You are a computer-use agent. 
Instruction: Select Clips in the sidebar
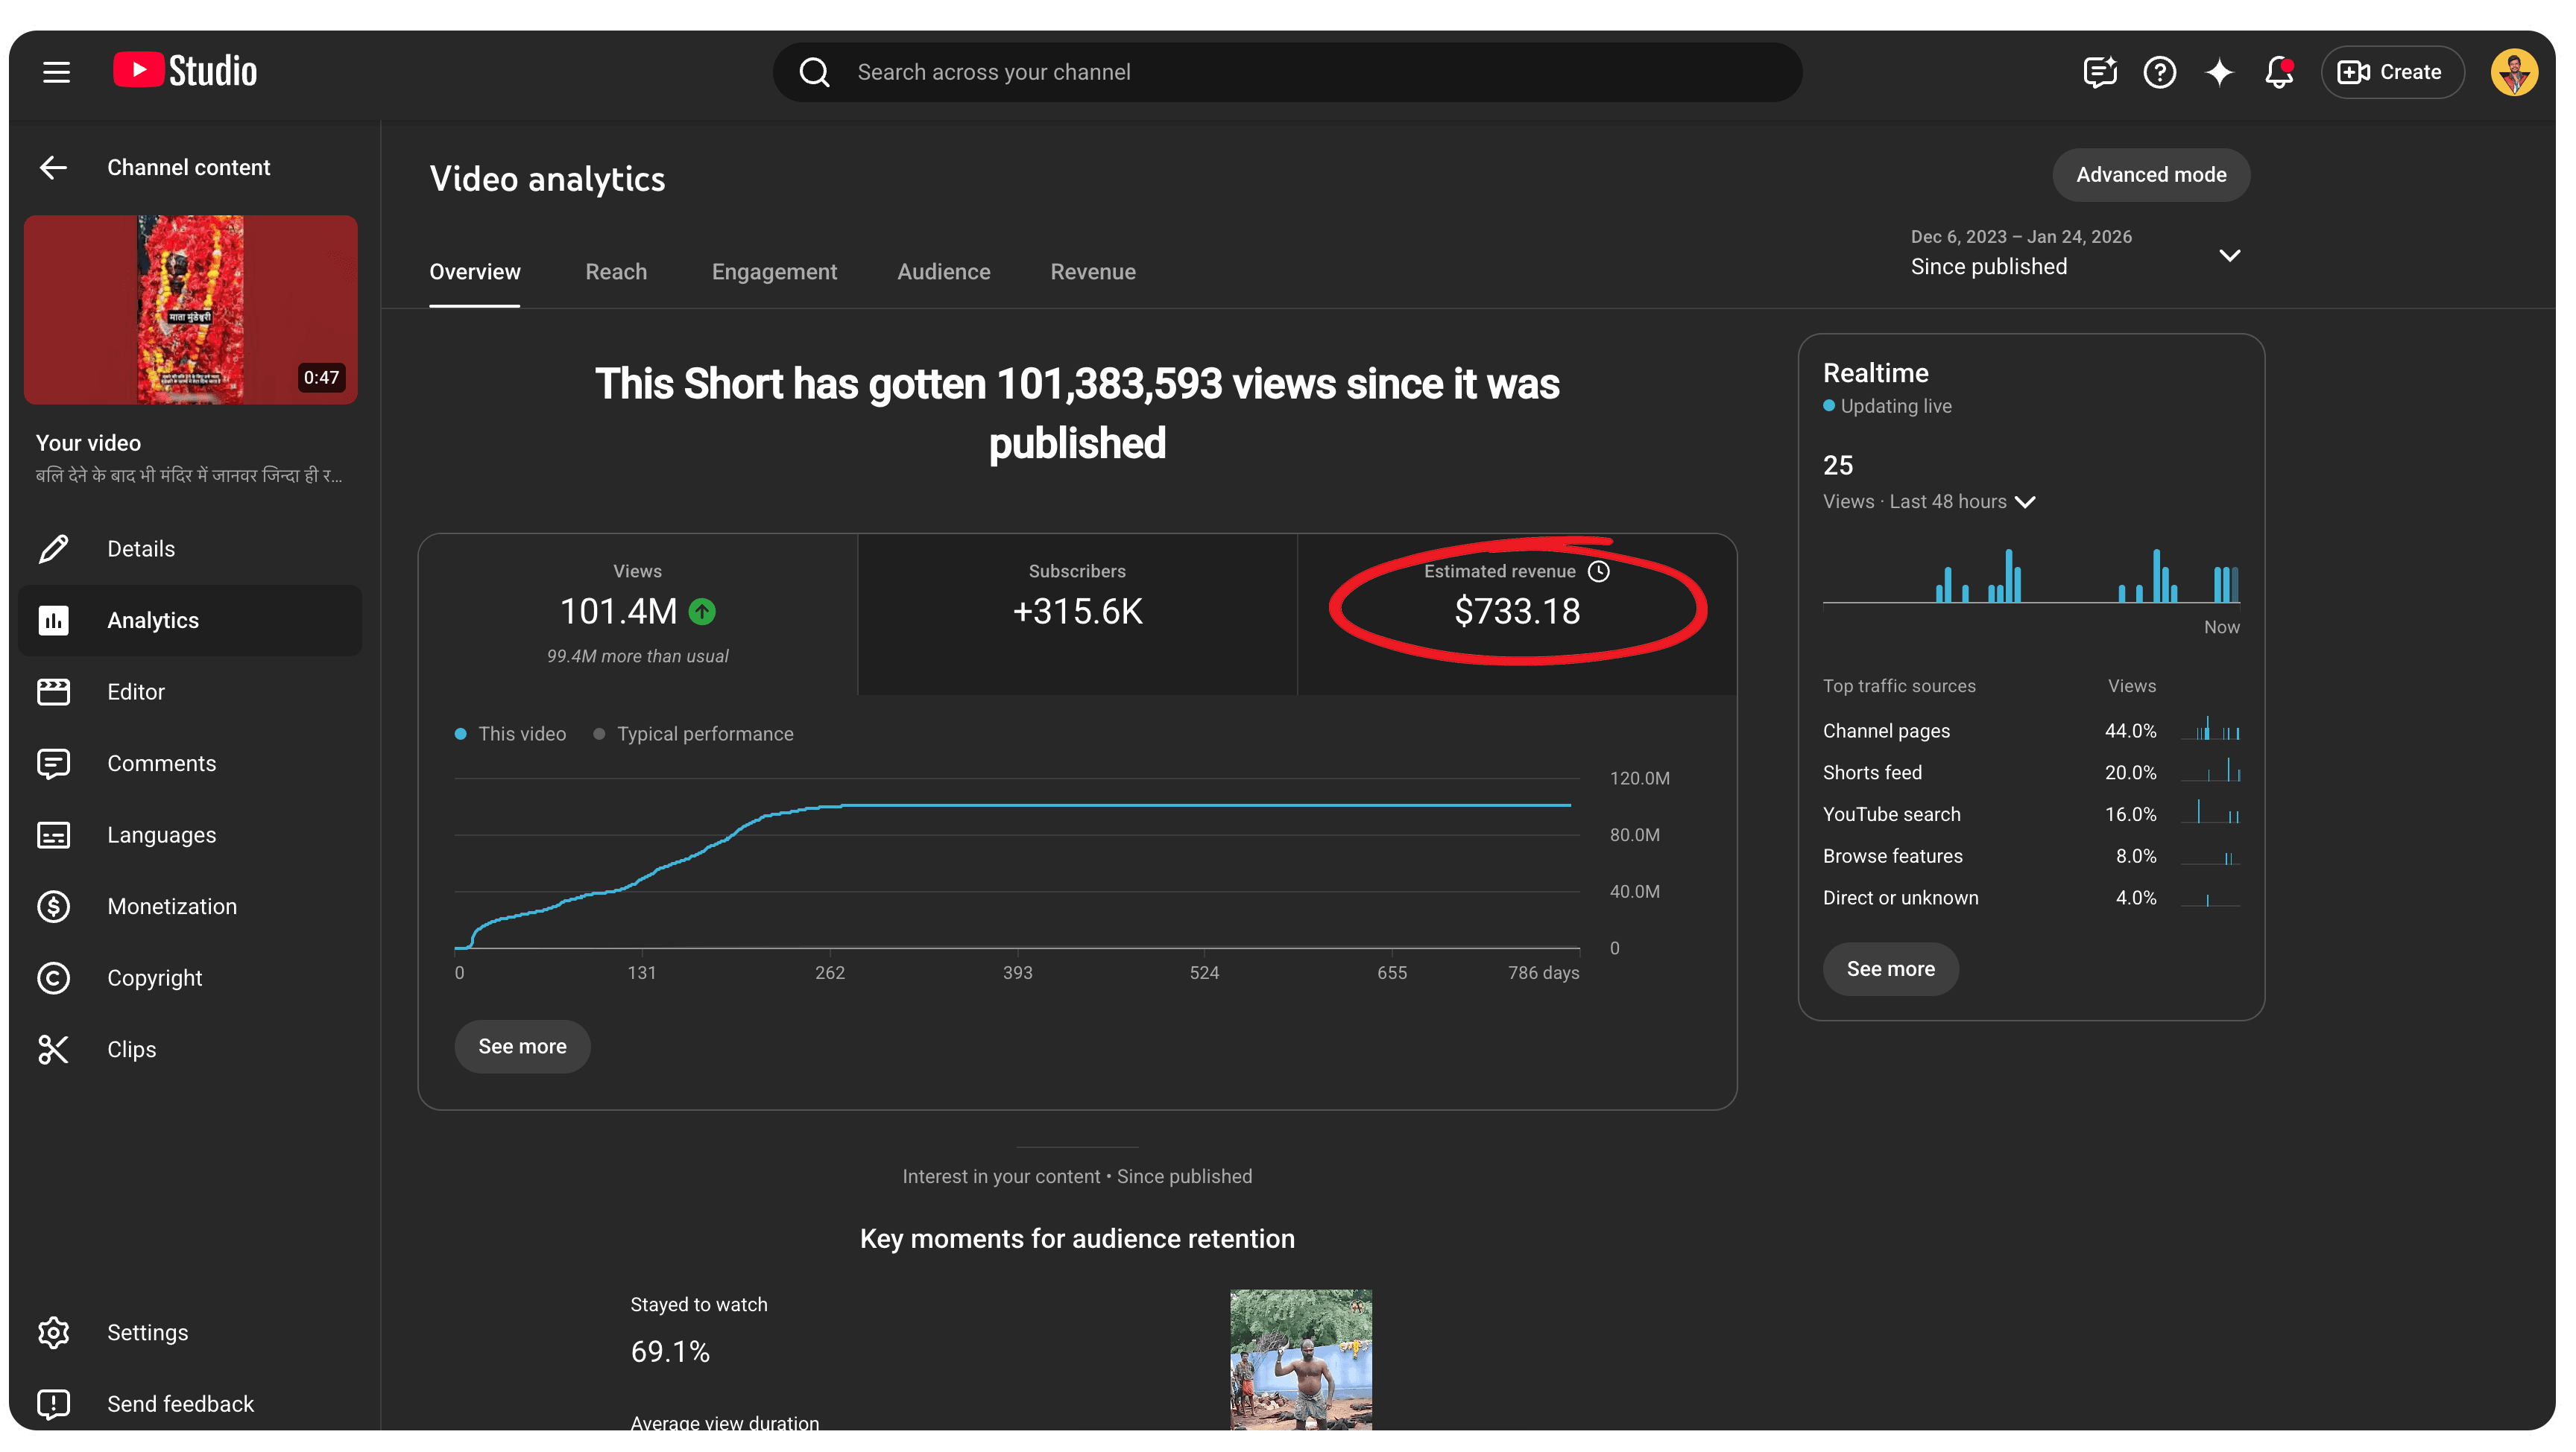(131, 1049)
